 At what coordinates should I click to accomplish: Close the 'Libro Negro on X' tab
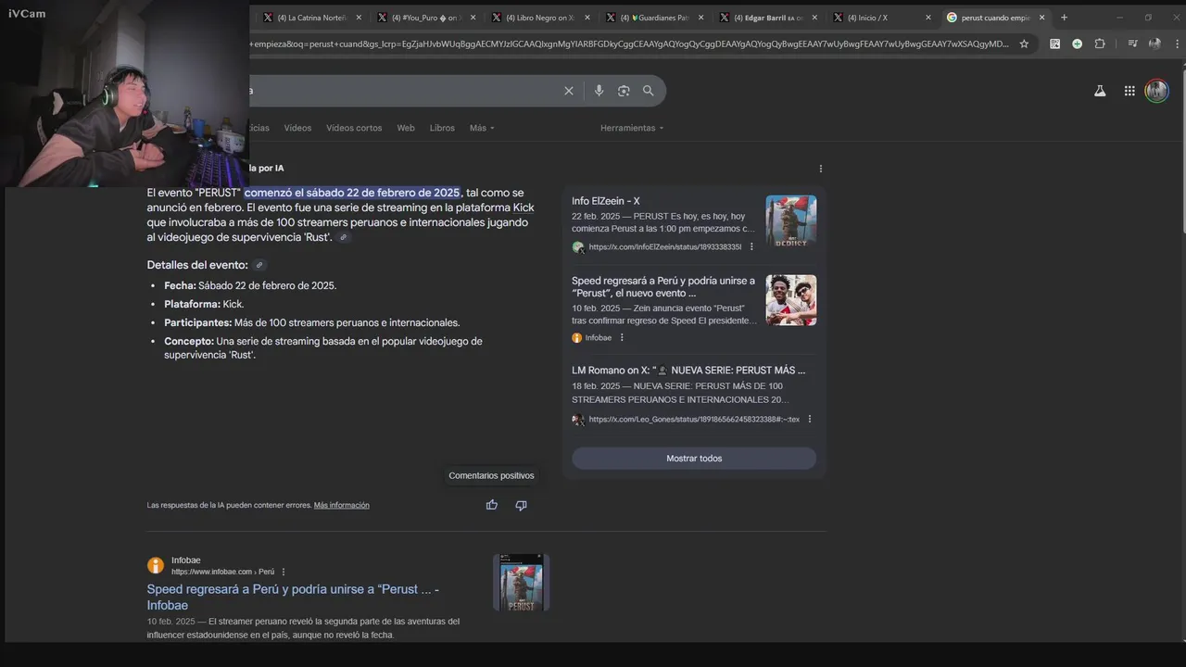587,18
